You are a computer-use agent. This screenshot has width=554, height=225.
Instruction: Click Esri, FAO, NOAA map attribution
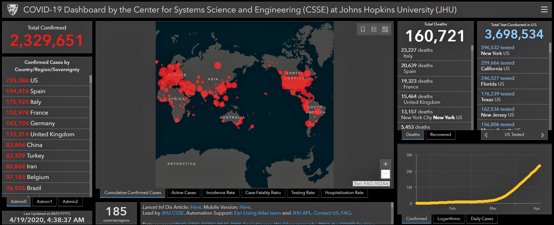371,184
